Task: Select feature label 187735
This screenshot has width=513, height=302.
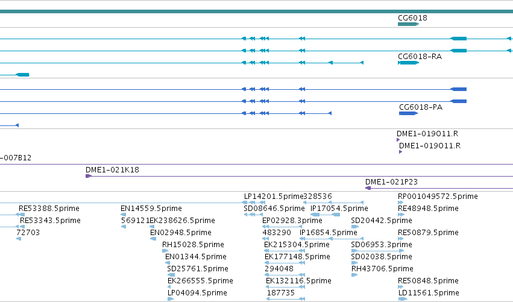Action: (281, 293)
